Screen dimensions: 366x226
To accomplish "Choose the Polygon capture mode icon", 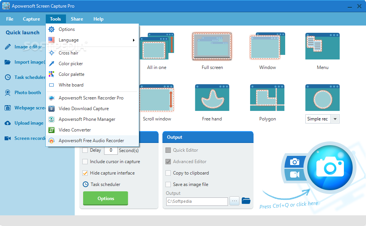I will [267, 98].
